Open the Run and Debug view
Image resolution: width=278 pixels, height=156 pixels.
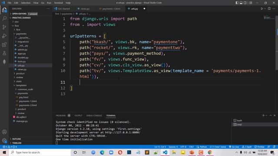(4, 36)
